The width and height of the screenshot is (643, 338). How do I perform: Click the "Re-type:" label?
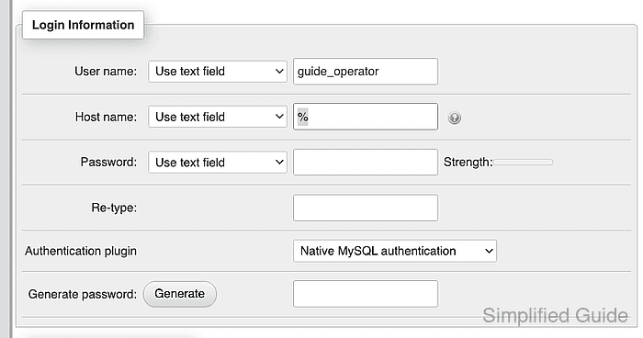click(x=114, y=208)
